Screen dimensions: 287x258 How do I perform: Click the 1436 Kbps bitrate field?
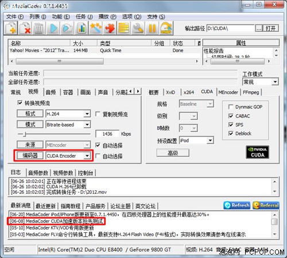(107, 134)
